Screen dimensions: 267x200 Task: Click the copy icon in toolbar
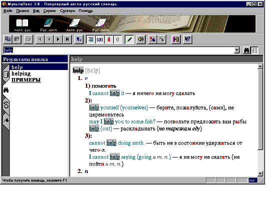click(x=8, y=39)
